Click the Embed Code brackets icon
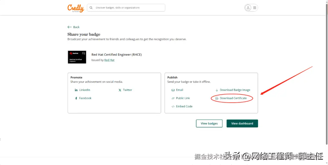 click(x=173, y=106)
